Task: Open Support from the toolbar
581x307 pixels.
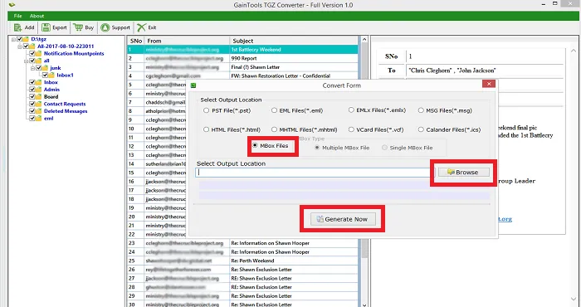Action: click(x=115, y=27)
